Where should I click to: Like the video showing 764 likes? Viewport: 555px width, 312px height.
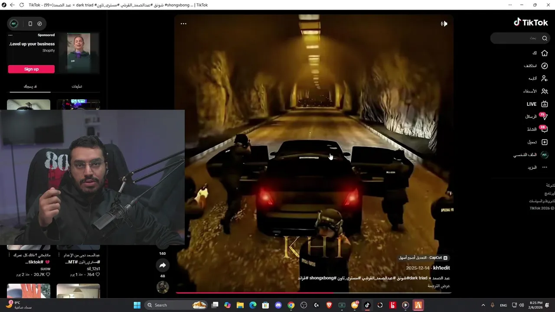coord(98,275)
